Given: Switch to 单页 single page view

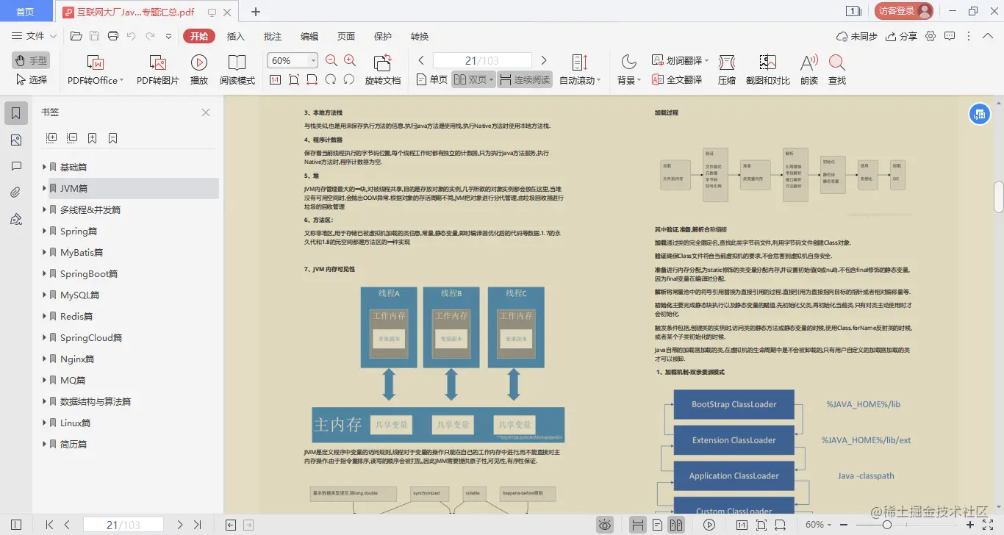Looking at the screenshot, I should click(x=432, y=79).
